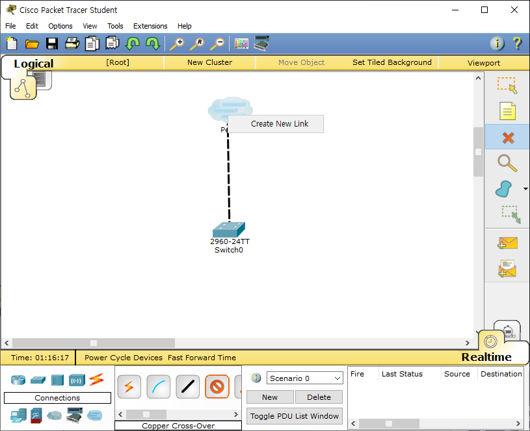This screenshot has height=431, width=530.
Task: Open the Edit menu
Action: tap(32, 26)
